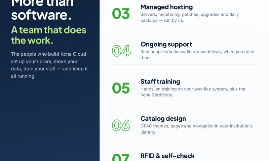The width and height of the screenshot is (269, 161).
Task: Click the 'software.' headline word
Action: [x=41, y=15]
